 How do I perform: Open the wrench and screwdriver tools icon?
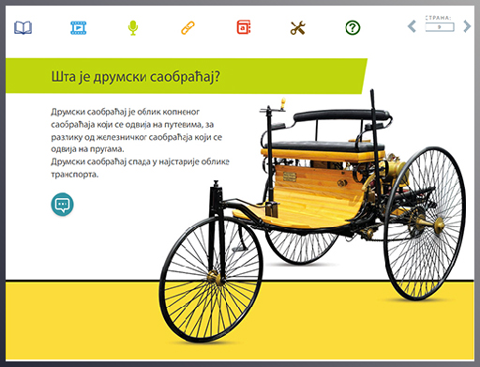298,28
